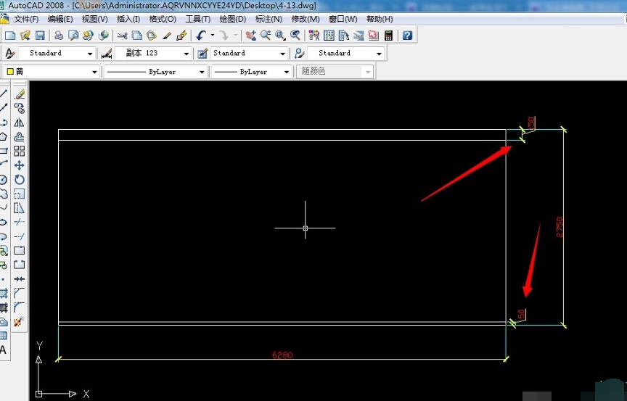The width and height of the screenshot is (627, 401).
Task: Select the Offset tool
Action: pyautogui.click(x=19, y=137)
